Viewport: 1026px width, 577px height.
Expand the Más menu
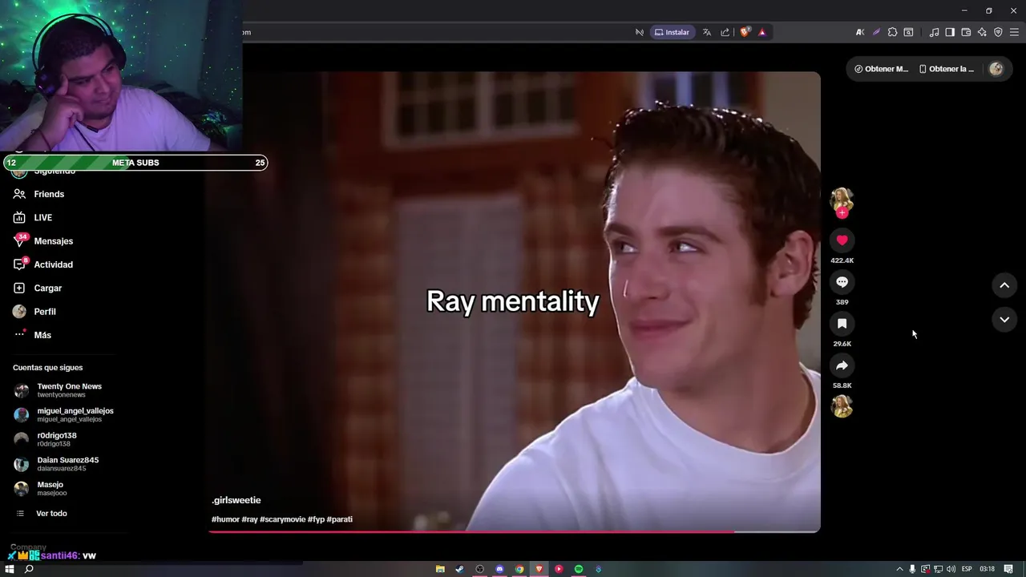42,335
